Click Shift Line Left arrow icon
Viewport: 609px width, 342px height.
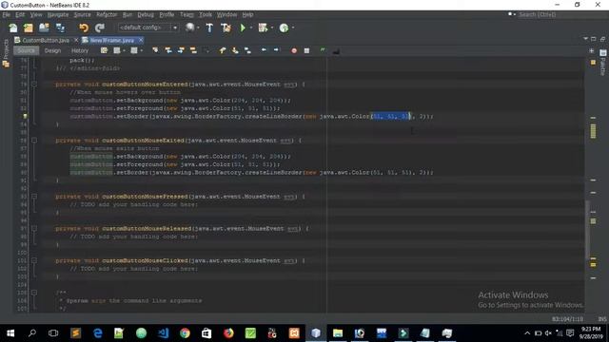[x=264, y=50]
